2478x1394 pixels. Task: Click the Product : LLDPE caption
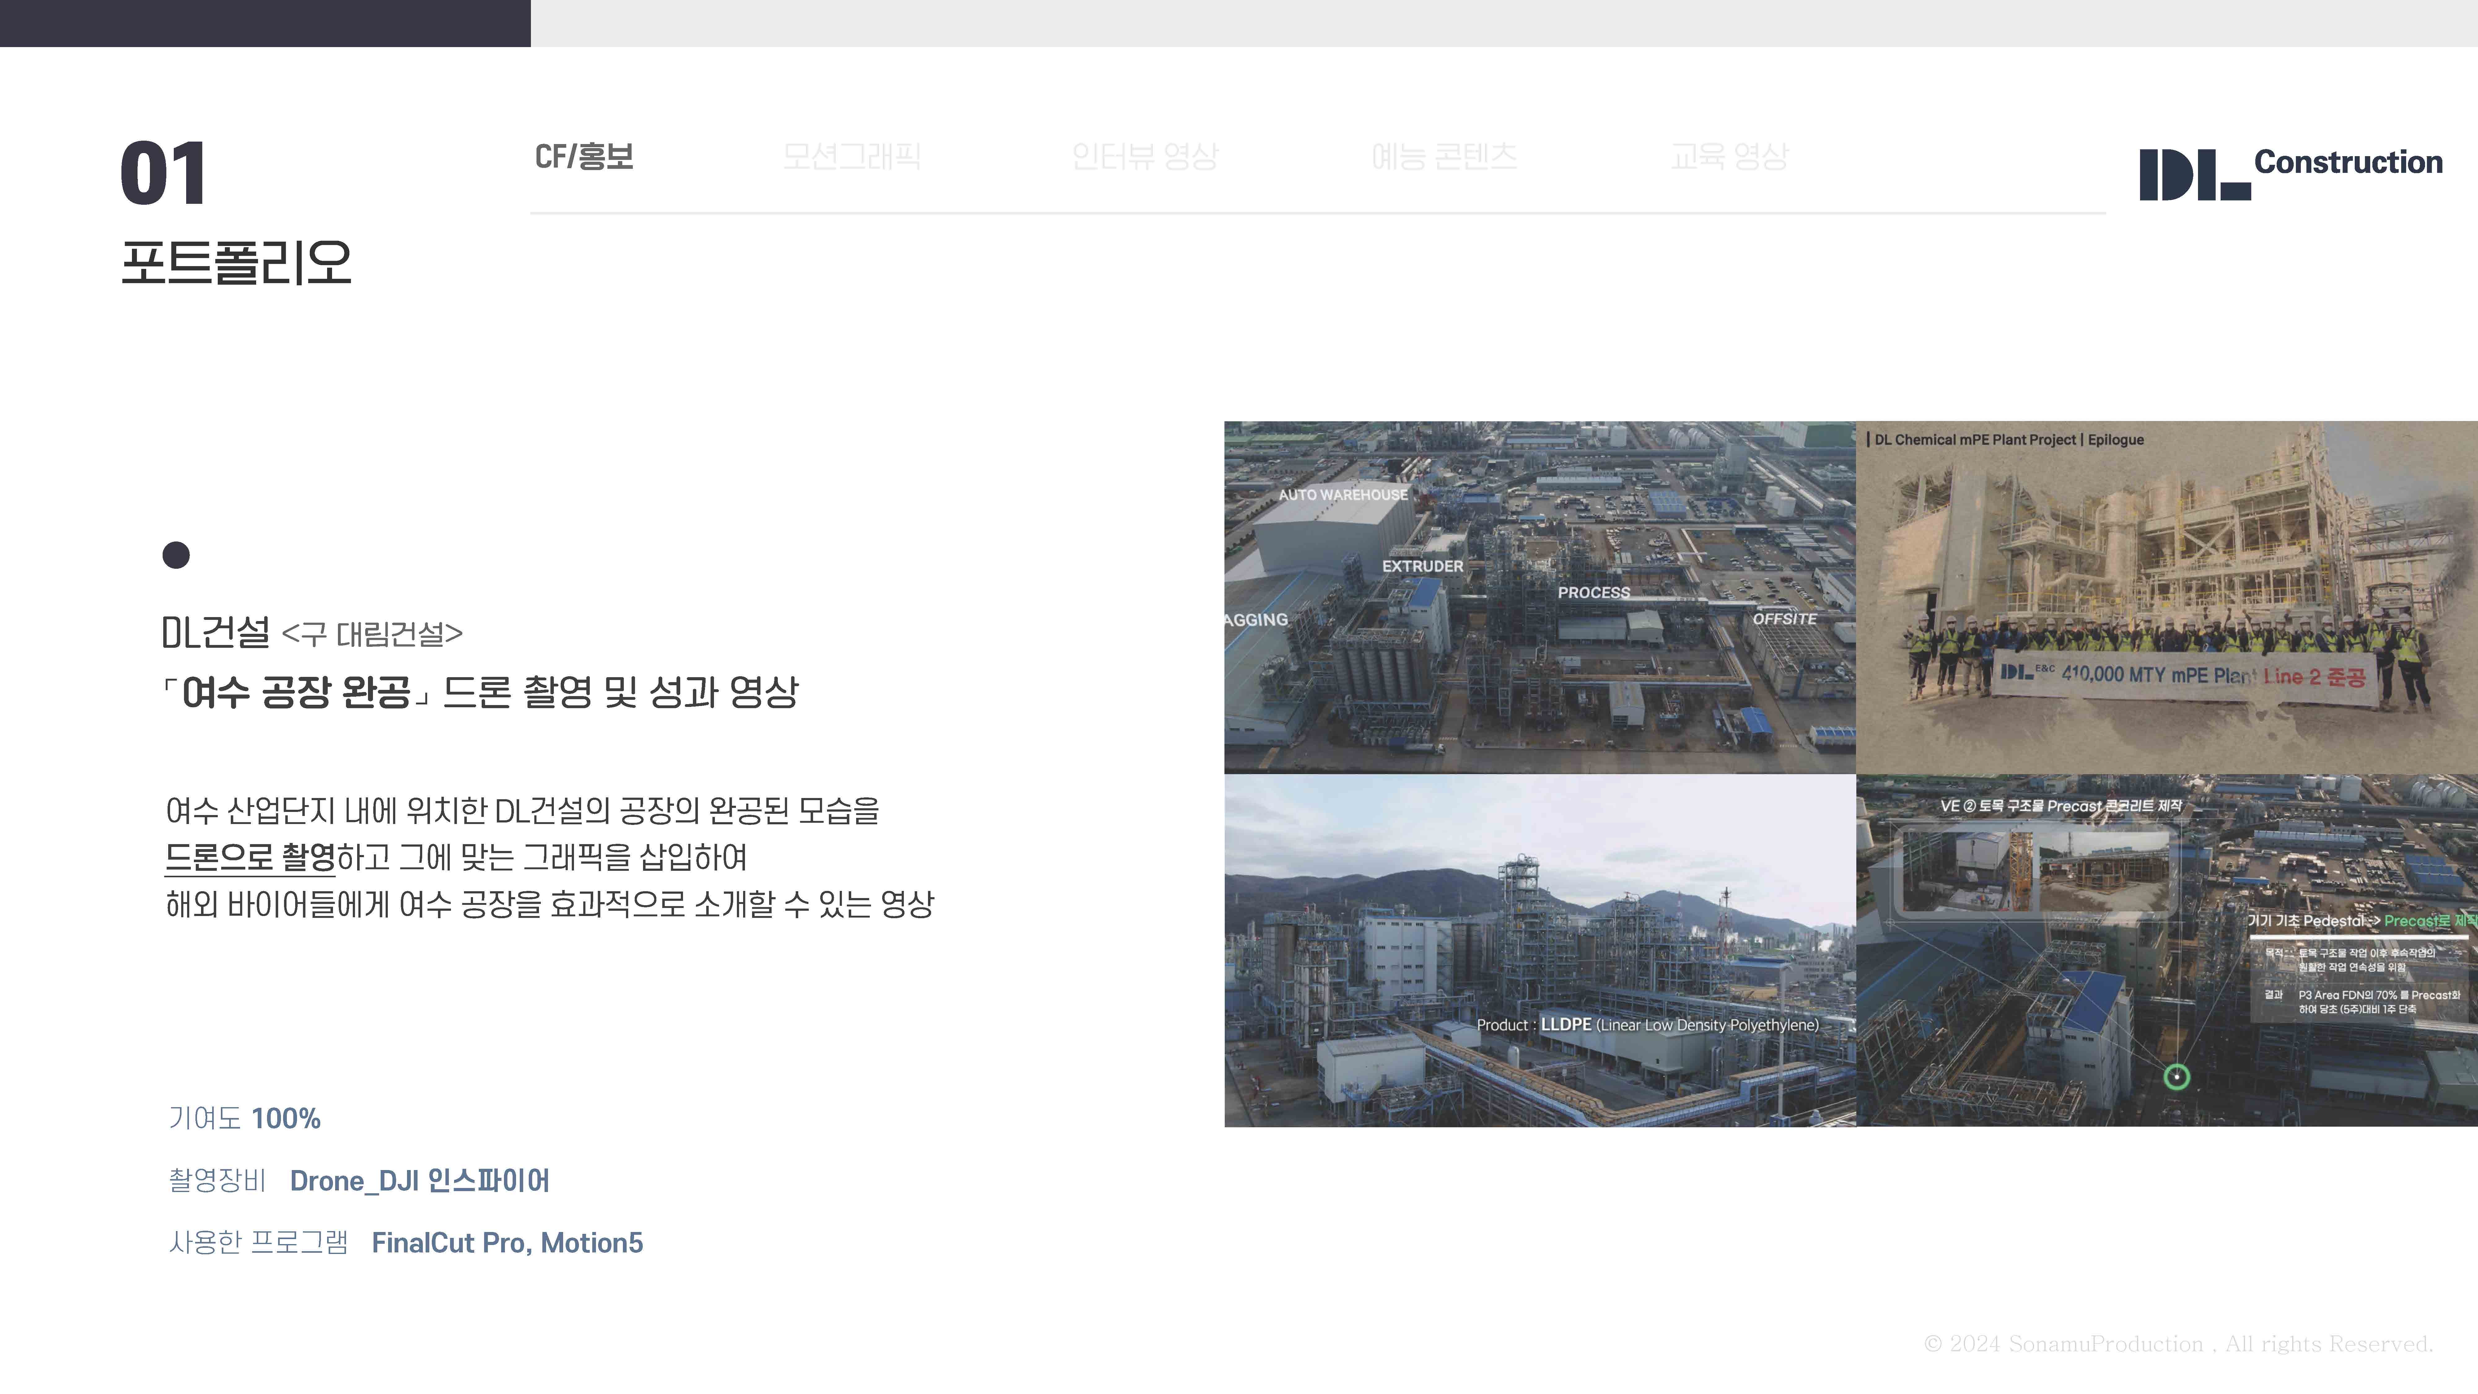coord(1648,1026)
